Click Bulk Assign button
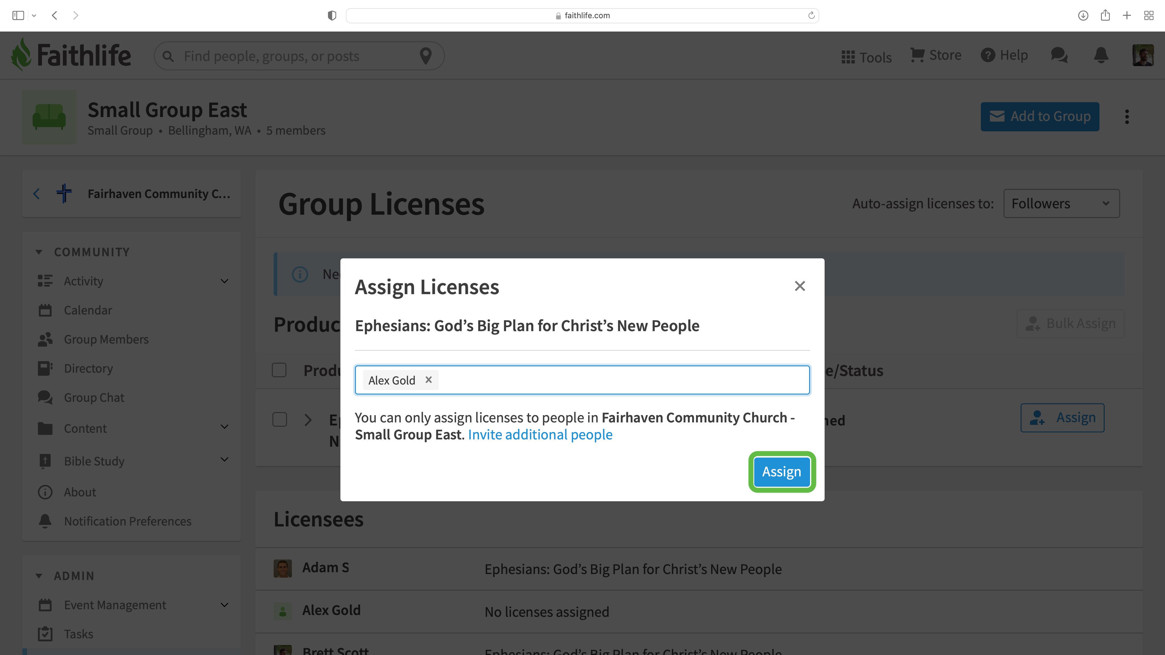 [1070, 324]
